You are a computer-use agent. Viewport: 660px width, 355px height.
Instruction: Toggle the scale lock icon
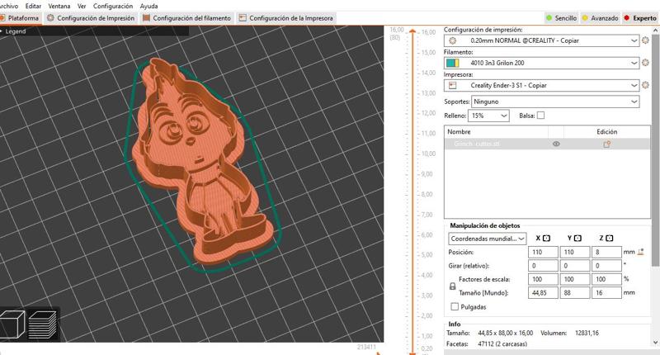click(452, 286)
